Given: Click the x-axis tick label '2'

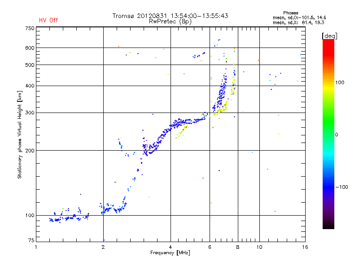Looking at the screenshot, I should pyautogui.click(x=103, y=247).
